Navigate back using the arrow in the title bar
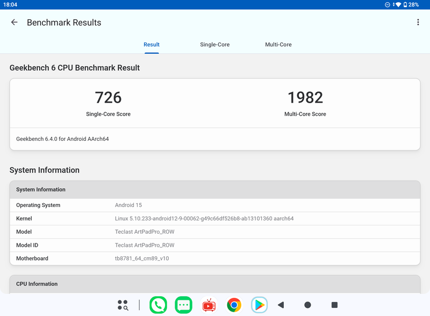Screen dimensions: 430x316 (14, 22)
